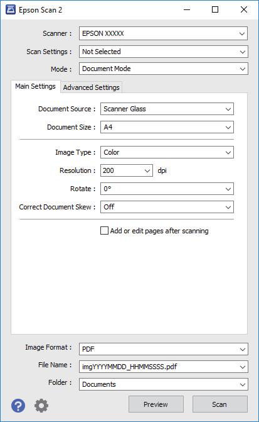259x422 pixels.
Task: Open the Rotate angle dropdown
Action: click(x=167, y=189)
